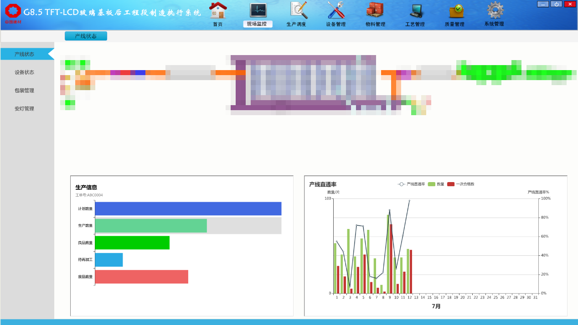The height and width of the screenshot is (325, 578).
Task: Click day 15 on the x-axis
Action: coord(429,297)
